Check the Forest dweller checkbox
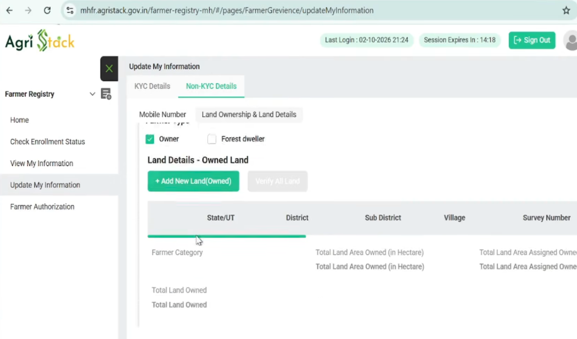This screenshot has height=339, width=577. (212, 139)
